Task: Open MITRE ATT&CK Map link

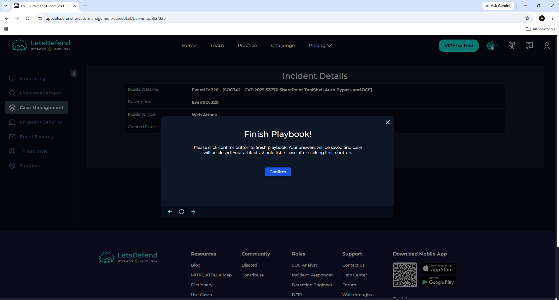Action: (x=211, y=275)
